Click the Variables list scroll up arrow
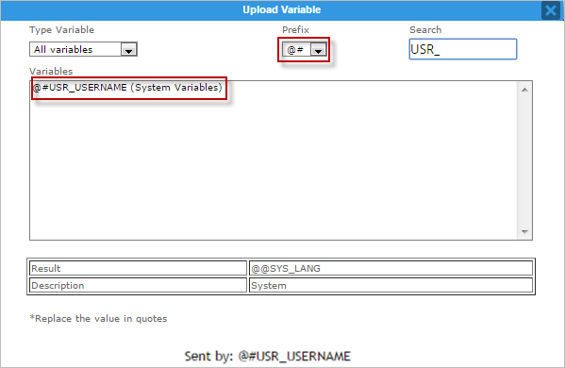The image size is (565, 368). tap(524, 90)
